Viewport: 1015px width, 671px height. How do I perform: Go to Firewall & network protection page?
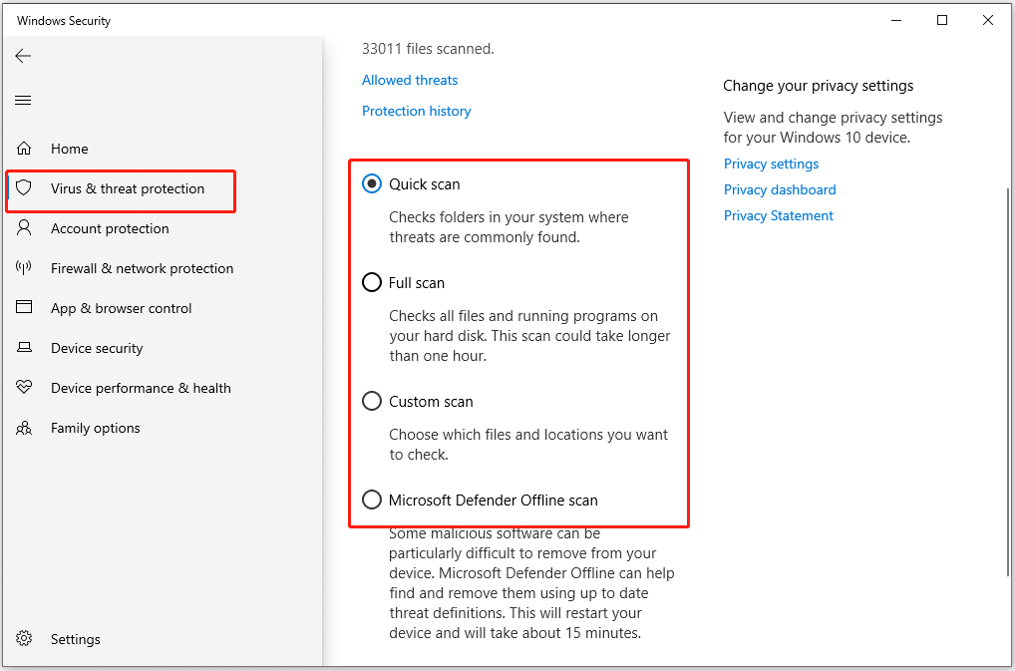pyautogui.click(x=142, y=268)
